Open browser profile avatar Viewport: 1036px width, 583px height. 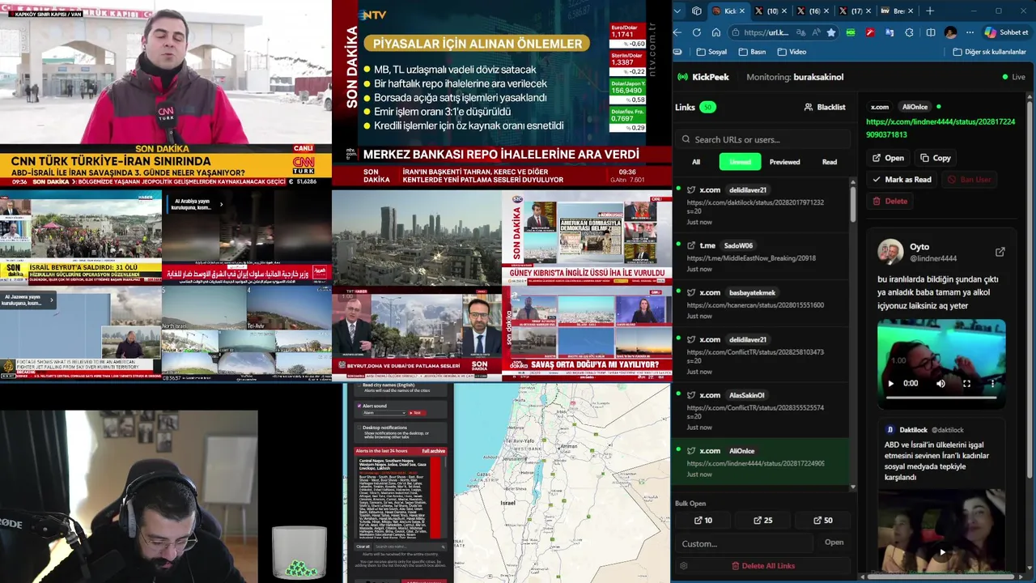click(950, 32)
